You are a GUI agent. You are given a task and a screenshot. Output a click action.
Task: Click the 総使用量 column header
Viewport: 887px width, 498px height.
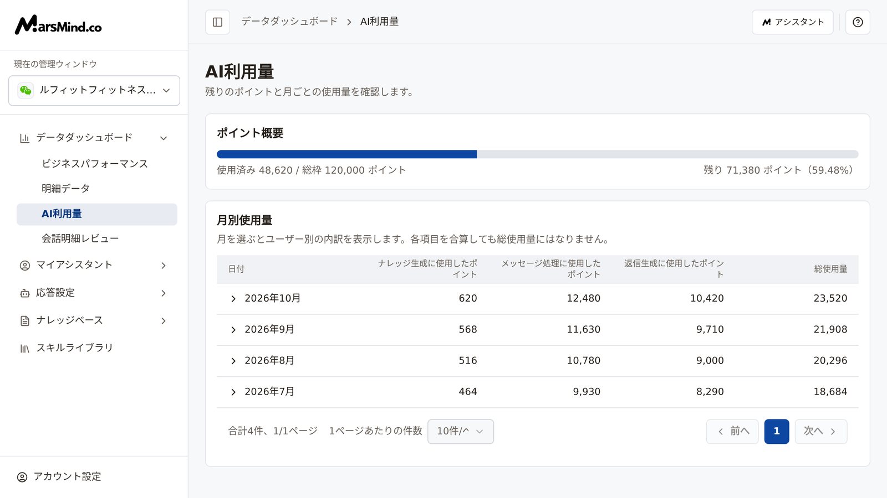coord(830,269)
